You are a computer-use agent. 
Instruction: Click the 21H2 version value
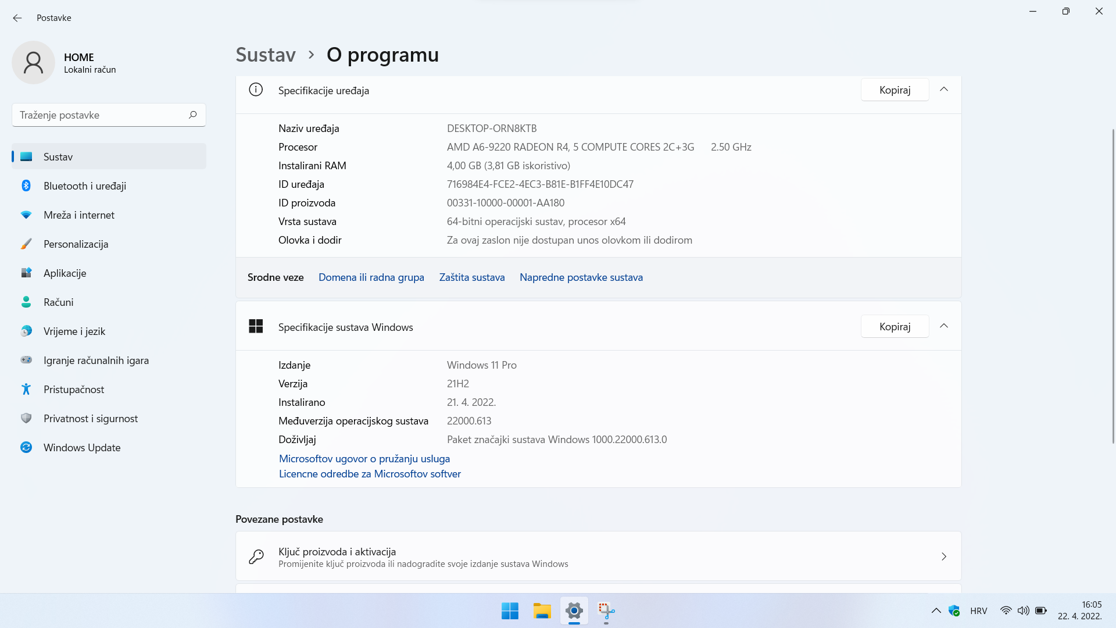(458, 383)
